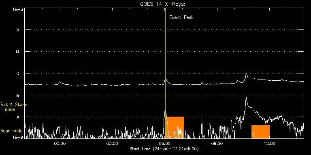Click the A flare class axis label
Viewport: 311px width, 155px height.
click(18, 117)
